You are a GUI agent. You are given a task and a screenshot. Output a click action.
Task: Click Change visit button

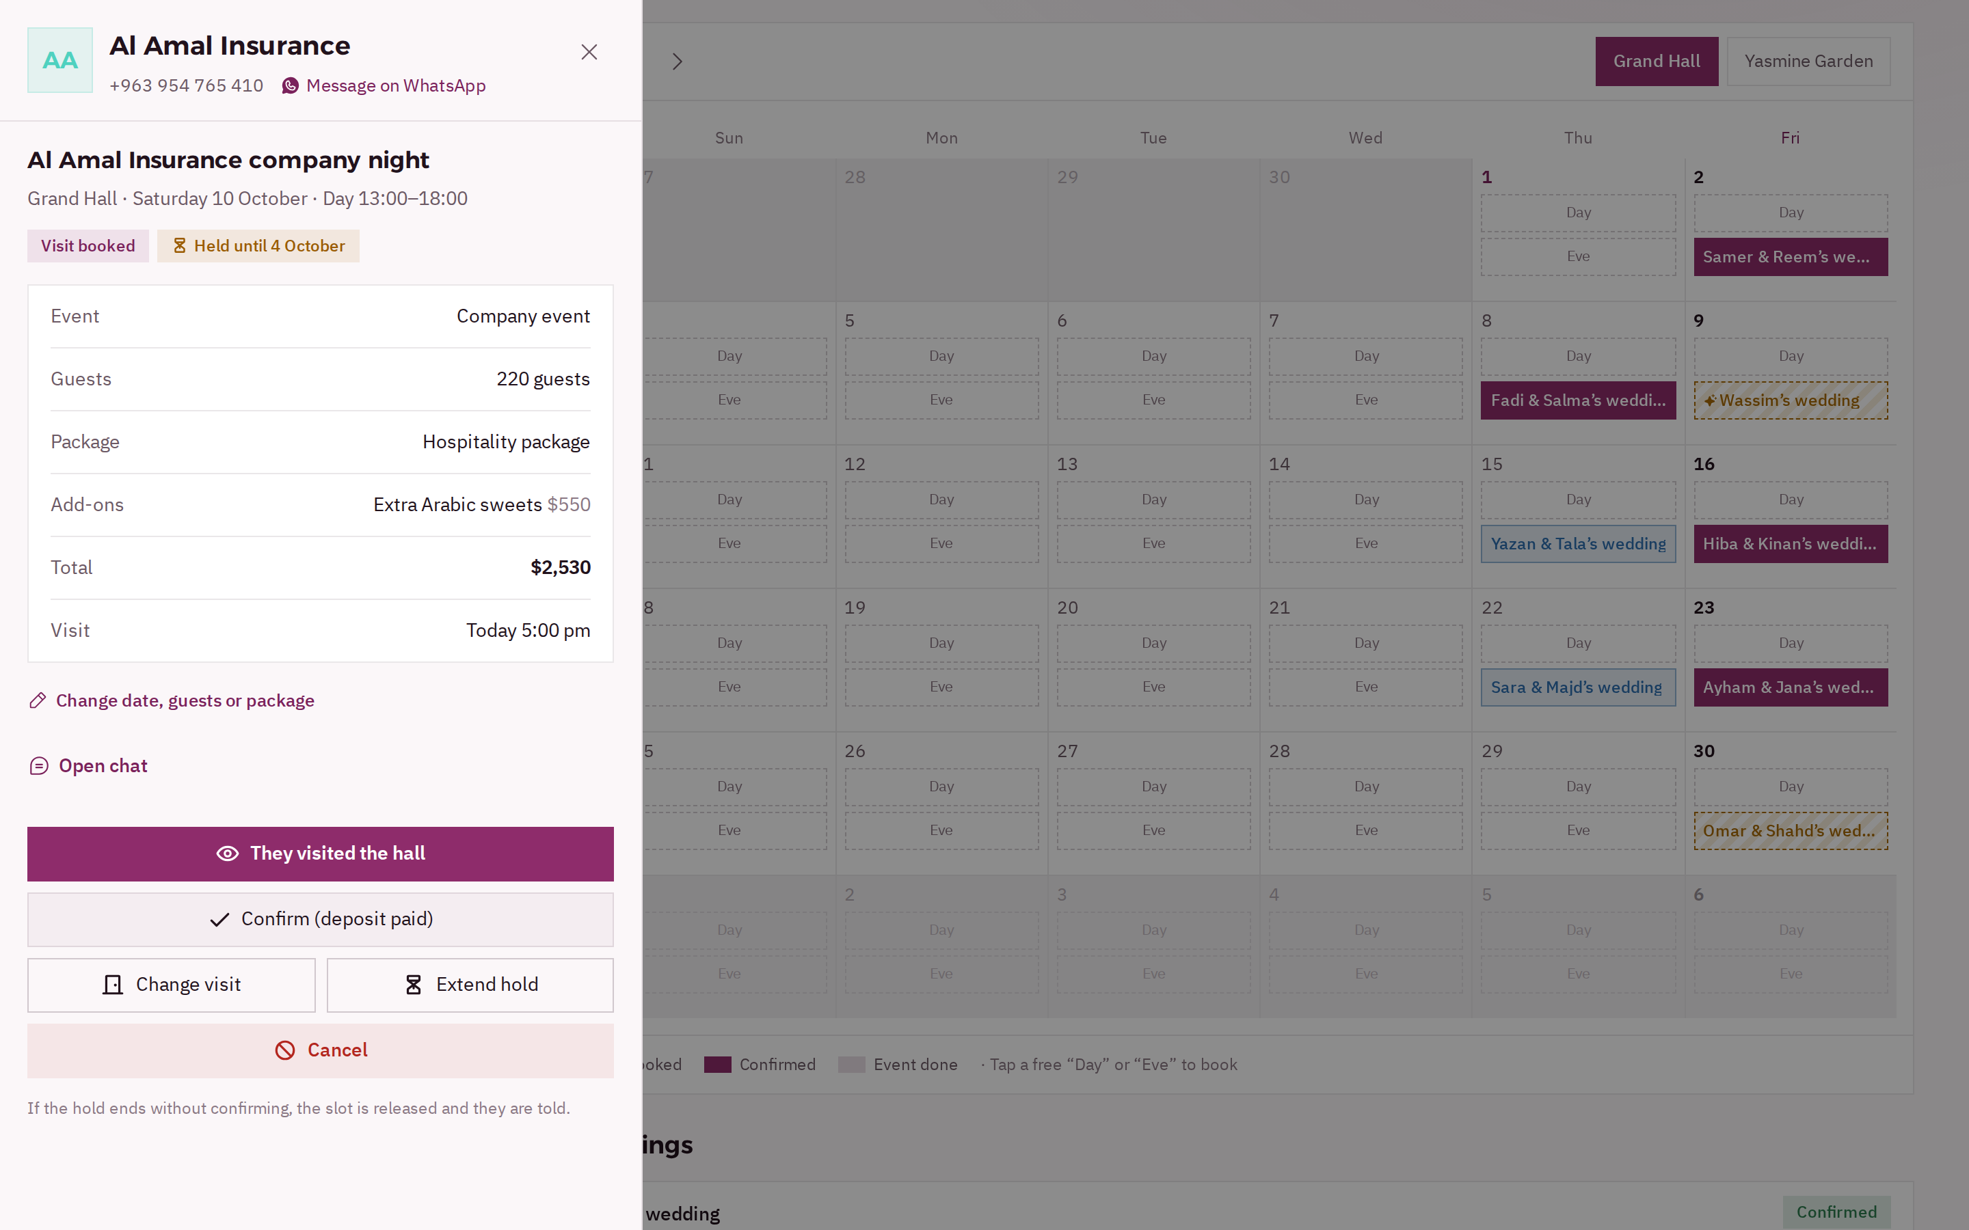tap(172, 985)
